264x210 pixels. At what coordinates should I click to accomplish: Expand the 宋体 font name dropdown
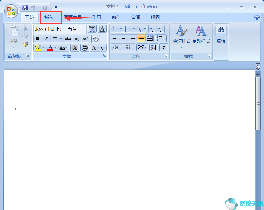pos(64,29)
